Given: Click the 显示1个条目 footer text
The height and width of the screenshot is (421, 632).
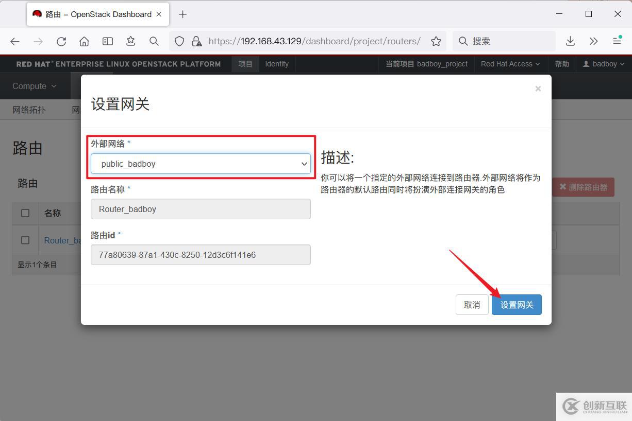Looking at the screenshot, I should coord(38,265).
